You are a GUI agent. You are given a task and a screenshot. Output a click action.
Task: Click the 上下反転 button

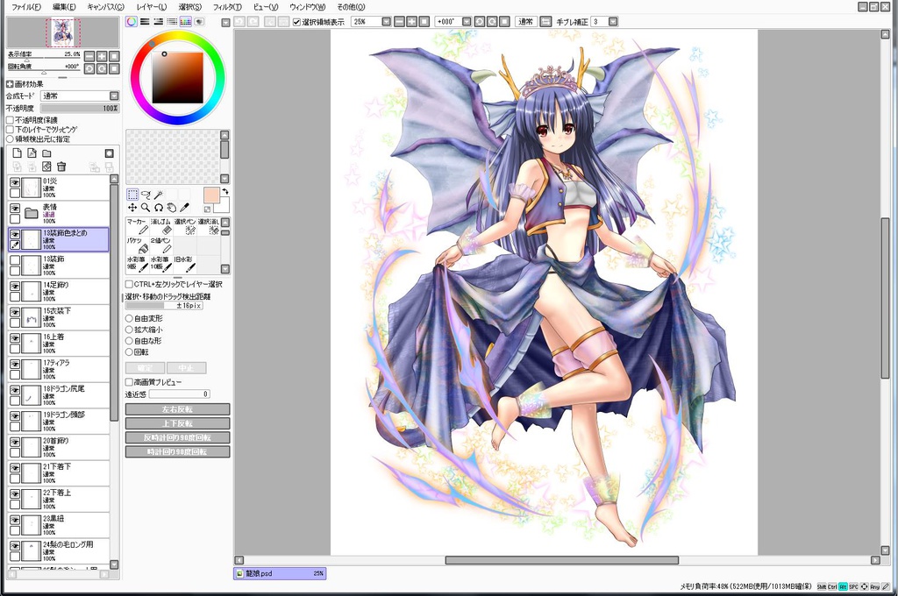click(177, 423)
